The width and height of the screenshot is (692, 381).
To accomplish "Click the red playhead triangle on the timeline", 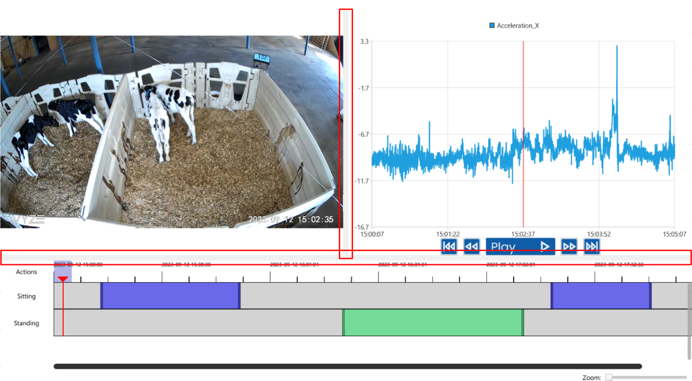I will click(63, 279).
